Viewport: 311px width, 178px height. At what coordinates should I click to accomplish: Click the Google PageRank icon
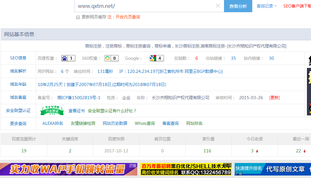[153, 58]
